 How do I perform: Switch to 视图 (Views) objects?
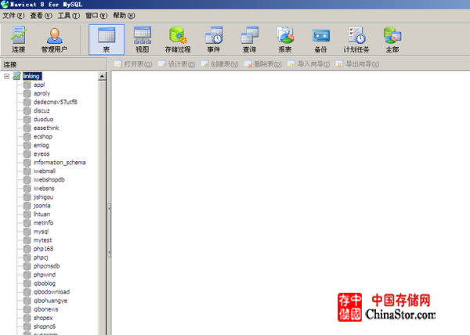click(x=142, y=40)
